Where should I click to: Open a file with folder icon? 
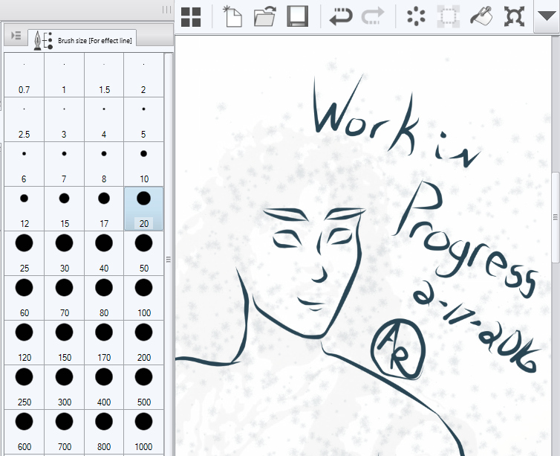click(264, 16)
